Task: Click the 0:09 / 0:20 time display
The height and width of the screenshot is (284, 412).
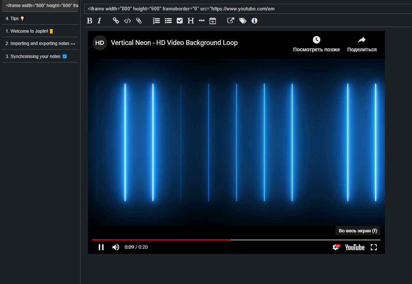Action: pyautogui.click(x=136, y=247)
